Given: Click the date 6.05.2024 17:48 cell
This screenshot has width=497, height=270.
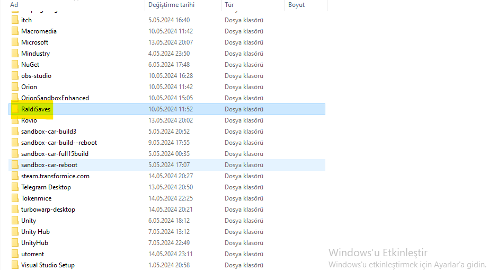Looking at the screenshot, I should click(169, 64).
